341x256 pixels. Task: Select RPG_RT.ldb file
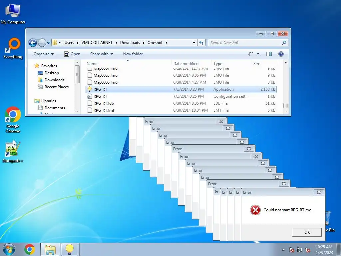(181, 103)
